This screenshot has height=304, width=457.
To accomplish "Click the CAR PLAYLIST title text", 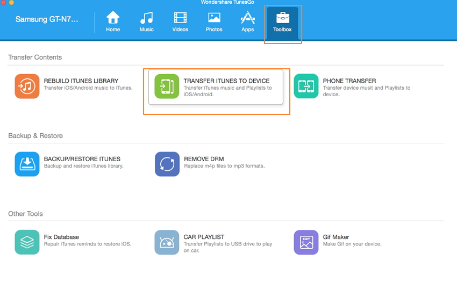I will (x=204, y=237).
